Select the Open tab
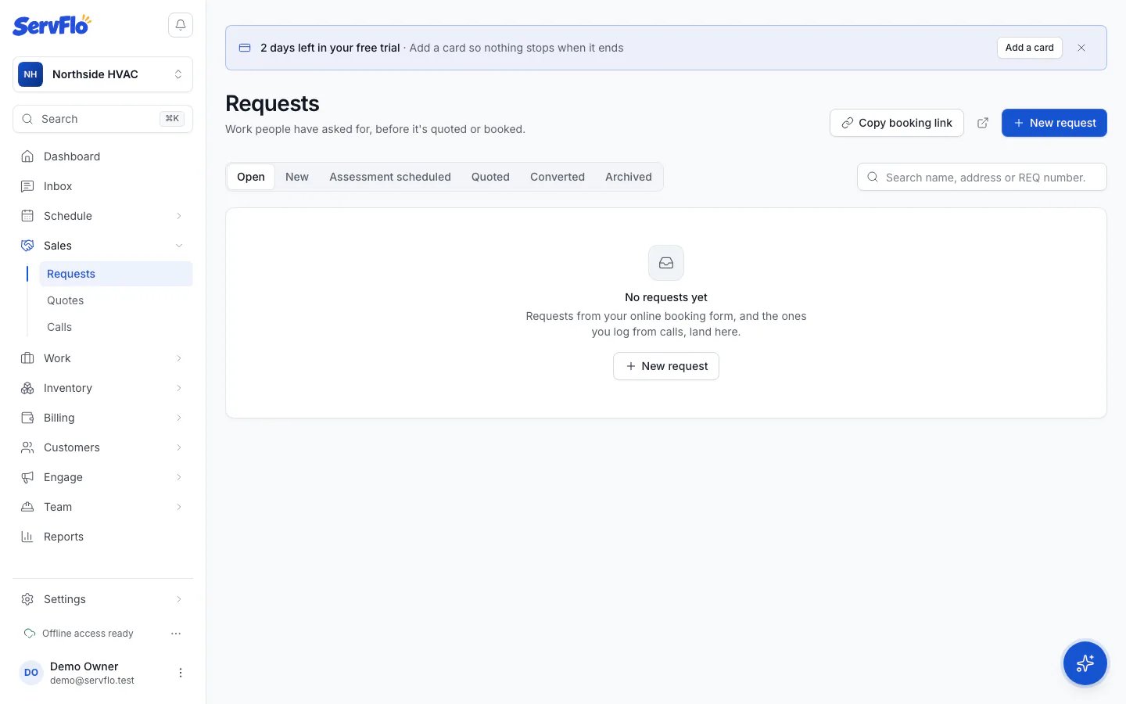The image size is (1126, 704). point(251,177)
